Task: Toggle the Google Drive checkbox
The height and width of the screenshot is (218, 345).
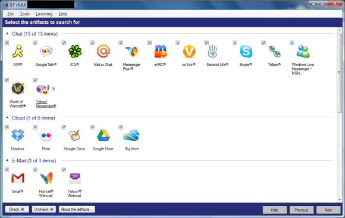Action: pyautogui.click(x=92, y=127)
